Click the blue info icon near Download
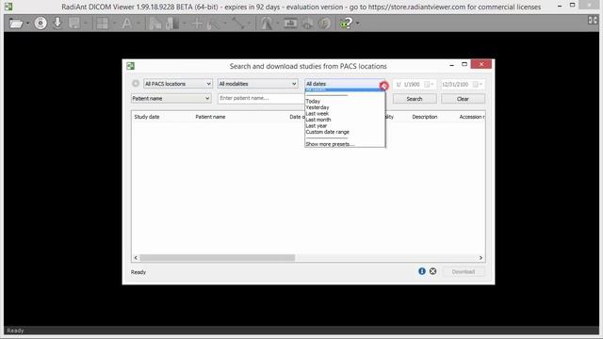The image size is (603, 339). pos(422,271)
